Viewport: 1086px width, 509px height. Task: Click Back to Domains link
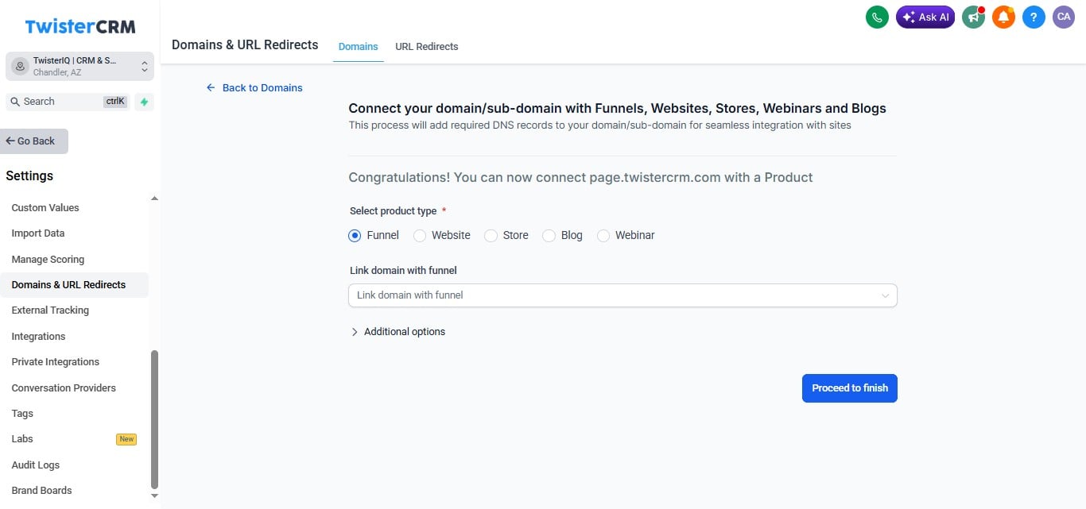254,88
